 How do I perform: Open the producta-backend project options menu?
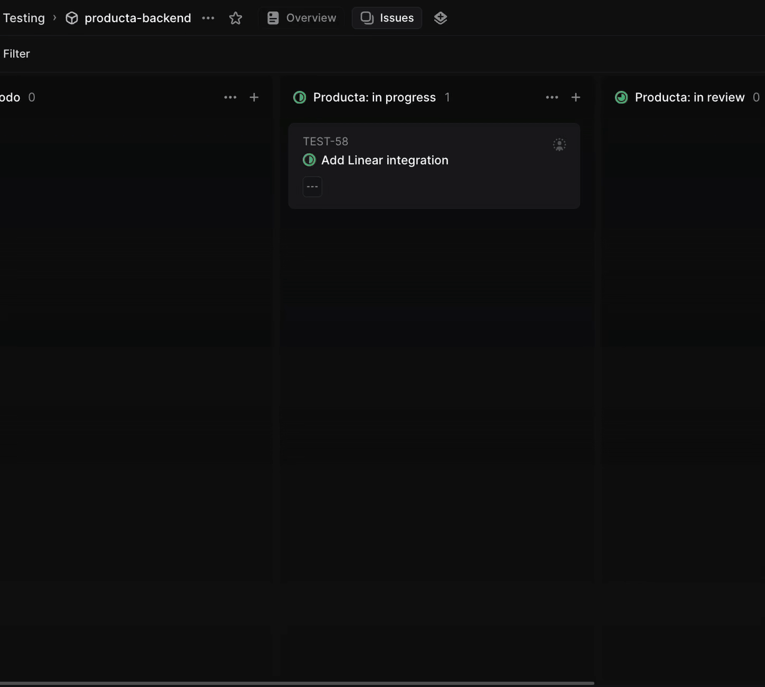tap(208, 18)
